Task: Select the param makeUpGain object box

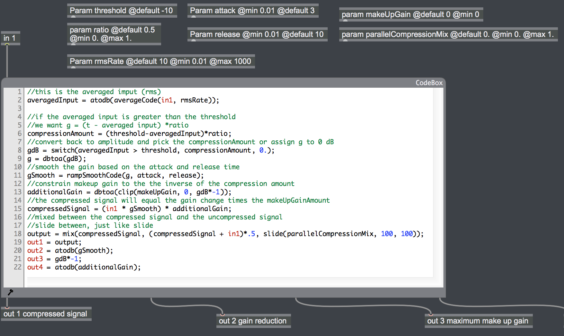Action: coord(411,14)
